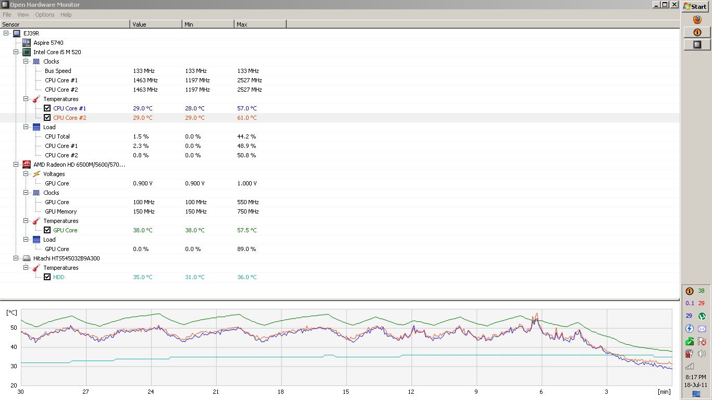The width and height of the screenshot is (712, 400).
Task: Uncheck HDD temperature plot checkbox
Action: pos(47,277)
